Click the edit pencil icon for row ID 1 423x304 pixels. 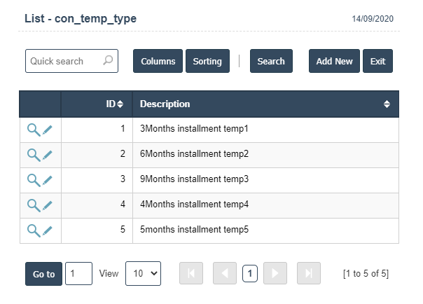(x=48, y=130)
